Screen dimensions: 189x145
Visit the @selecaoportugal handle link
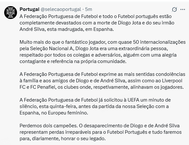click(61, 9)
